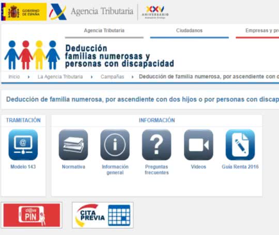Click the Modelo 143 text link
The height and width of the screenshot is (235, 279).
coord(23,167)
